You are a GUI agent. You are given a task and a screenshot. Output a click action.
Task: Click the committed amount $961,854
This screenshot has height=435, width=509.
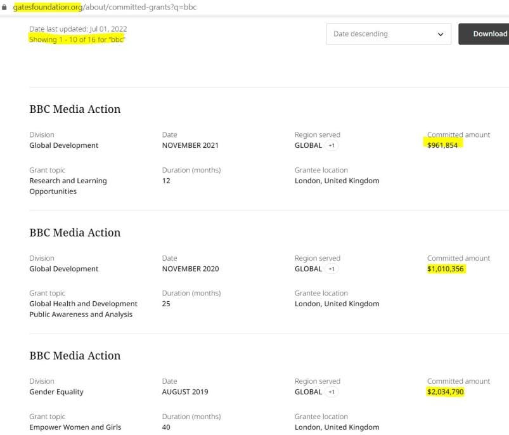[442, 145]
